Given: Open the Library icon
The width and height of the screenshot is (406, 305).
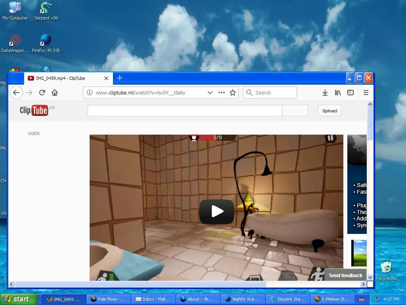Looking at the screenshot, I should (338, 93).
